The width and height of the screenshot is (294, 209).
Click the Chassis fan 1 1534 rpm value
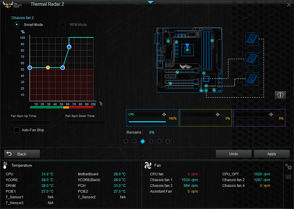pos(190,180)
